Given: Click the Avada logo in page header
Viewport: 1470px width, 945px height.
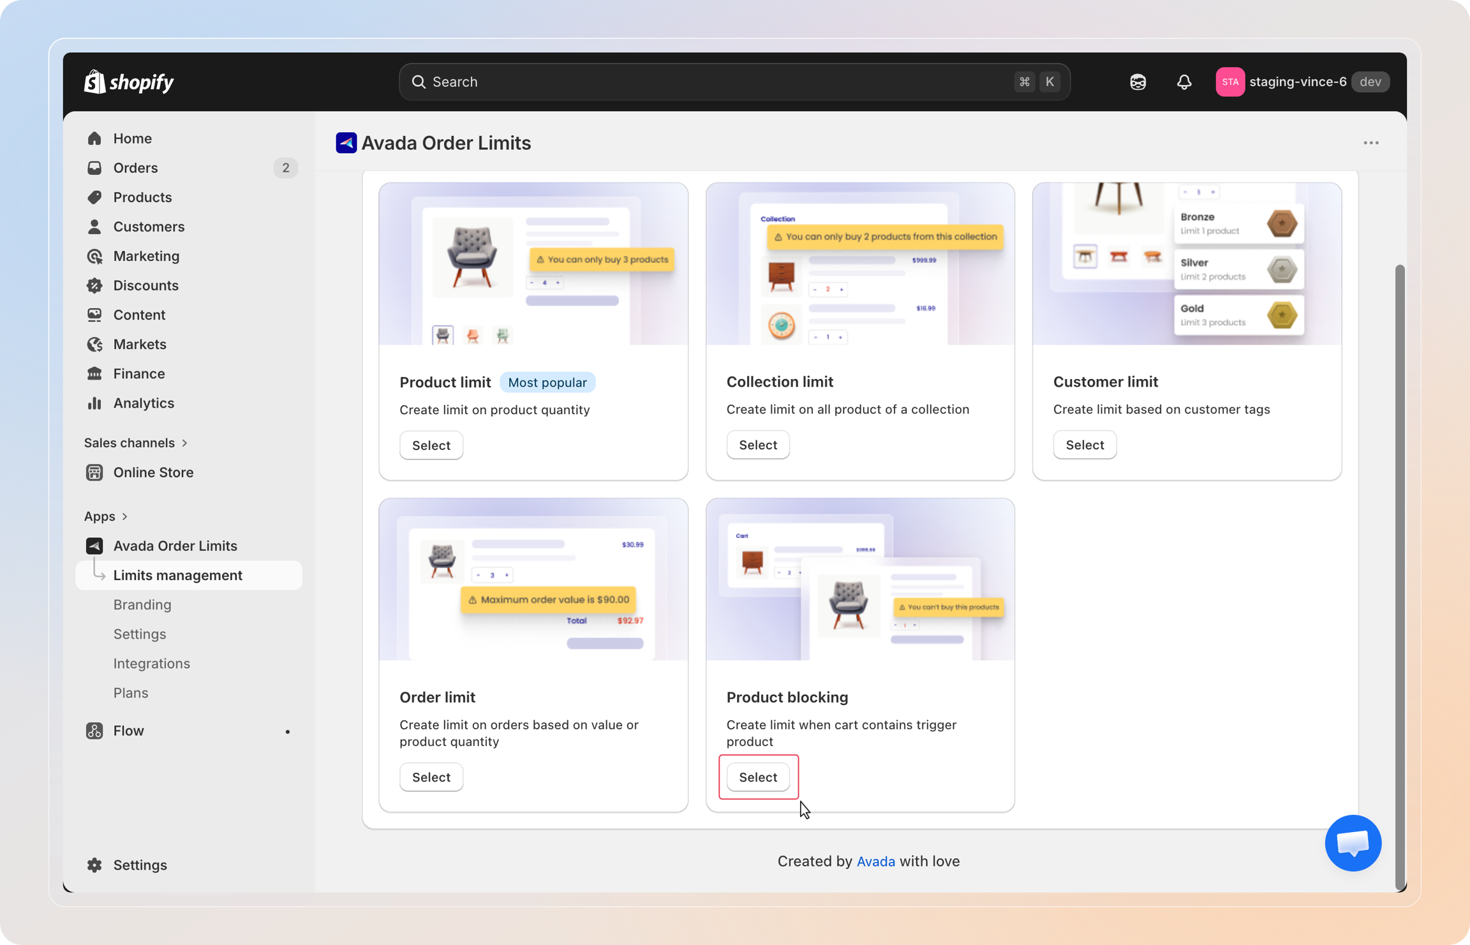Looking at the screenshot, I should (x=346, y=143).
